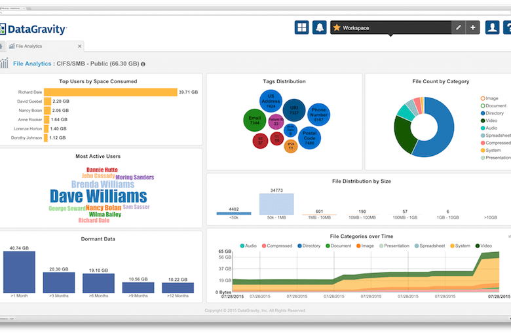Toggle Directory legend in File Count chart
Viewport: 511px width, 334px height.
492,113
